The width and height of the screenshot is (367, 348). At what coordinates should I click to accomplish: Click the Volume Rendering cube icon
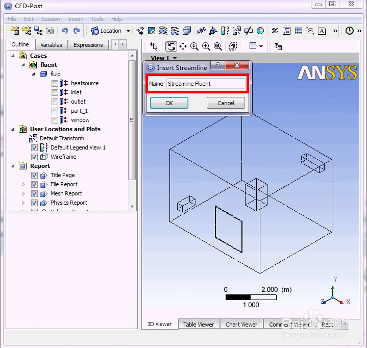(187, 31)
